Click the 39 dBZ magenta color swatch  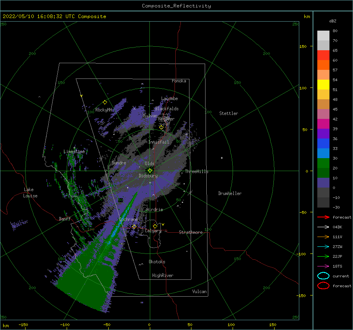point(323,124)
